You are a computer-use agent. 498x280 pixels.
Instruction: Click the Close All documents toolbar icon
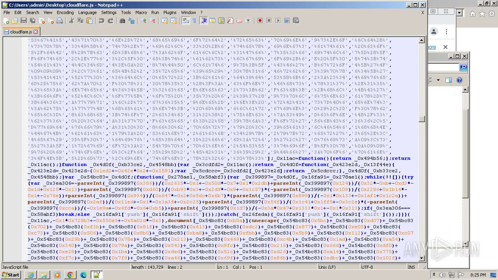click(x=51, y=21)
